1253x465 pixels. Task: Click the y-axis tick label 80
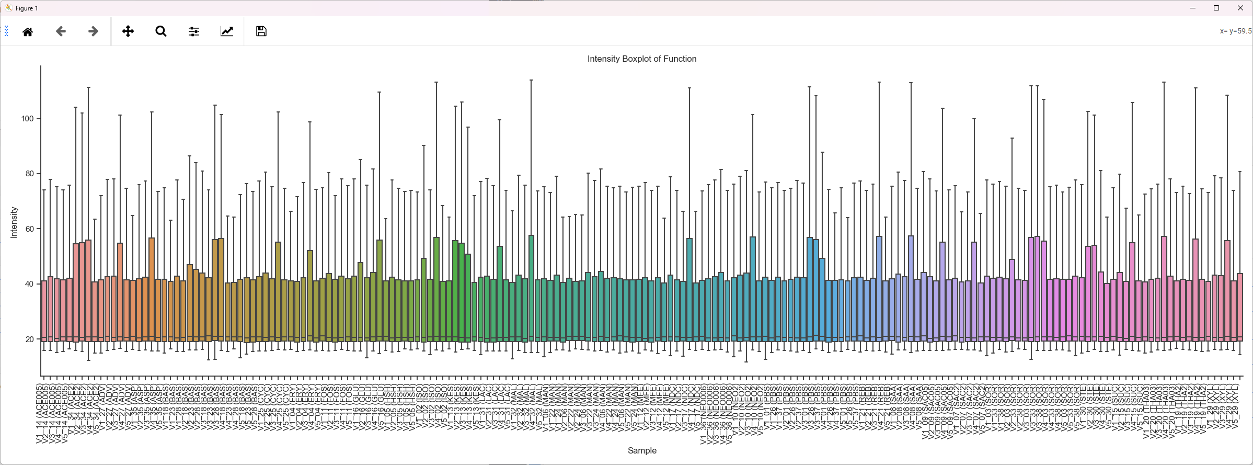29,174
